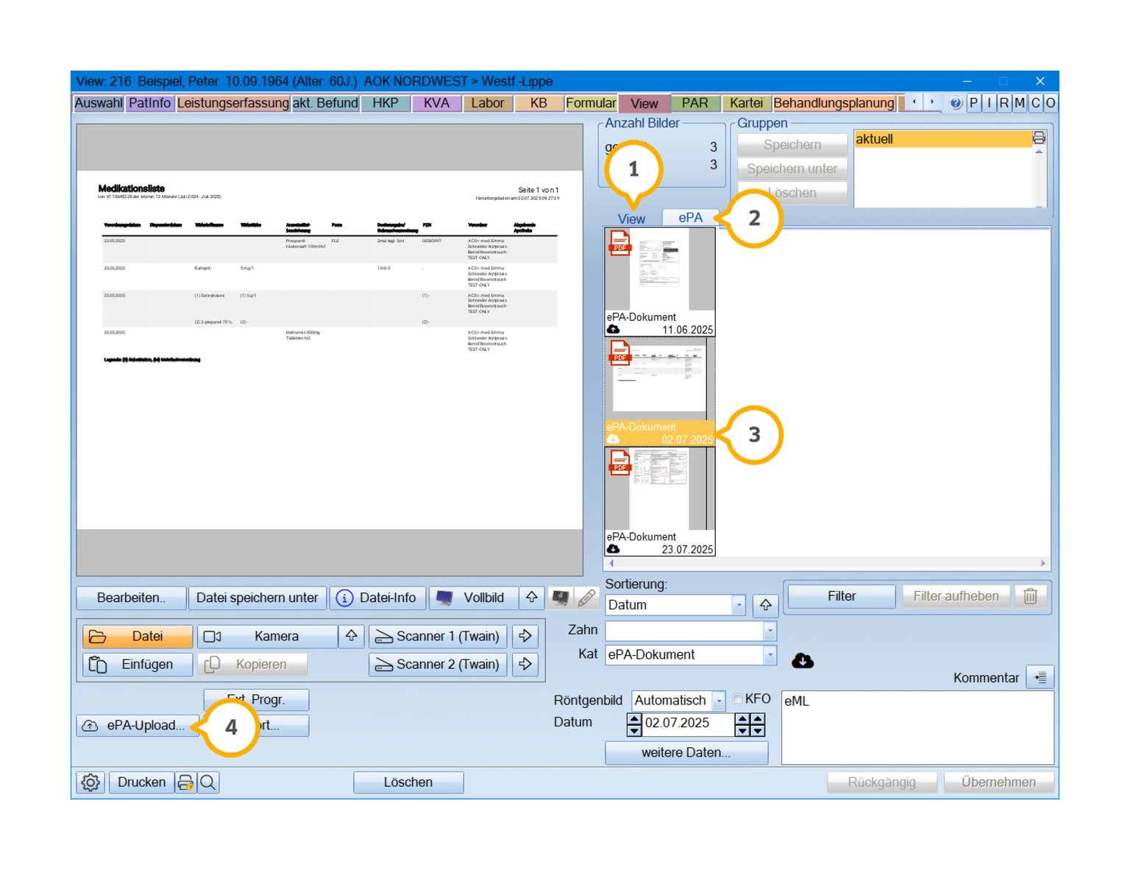Screen dimensions: 1130x870
Task: Click the printer icon in the Gruppen list
Action: tap(1038, 138)
